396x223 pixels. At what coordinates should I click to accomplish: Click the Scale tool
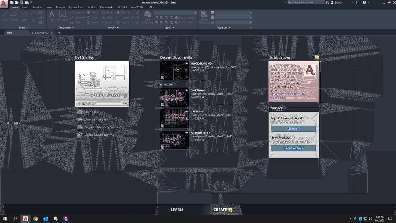pyautogui.click(x=108, y=23)
